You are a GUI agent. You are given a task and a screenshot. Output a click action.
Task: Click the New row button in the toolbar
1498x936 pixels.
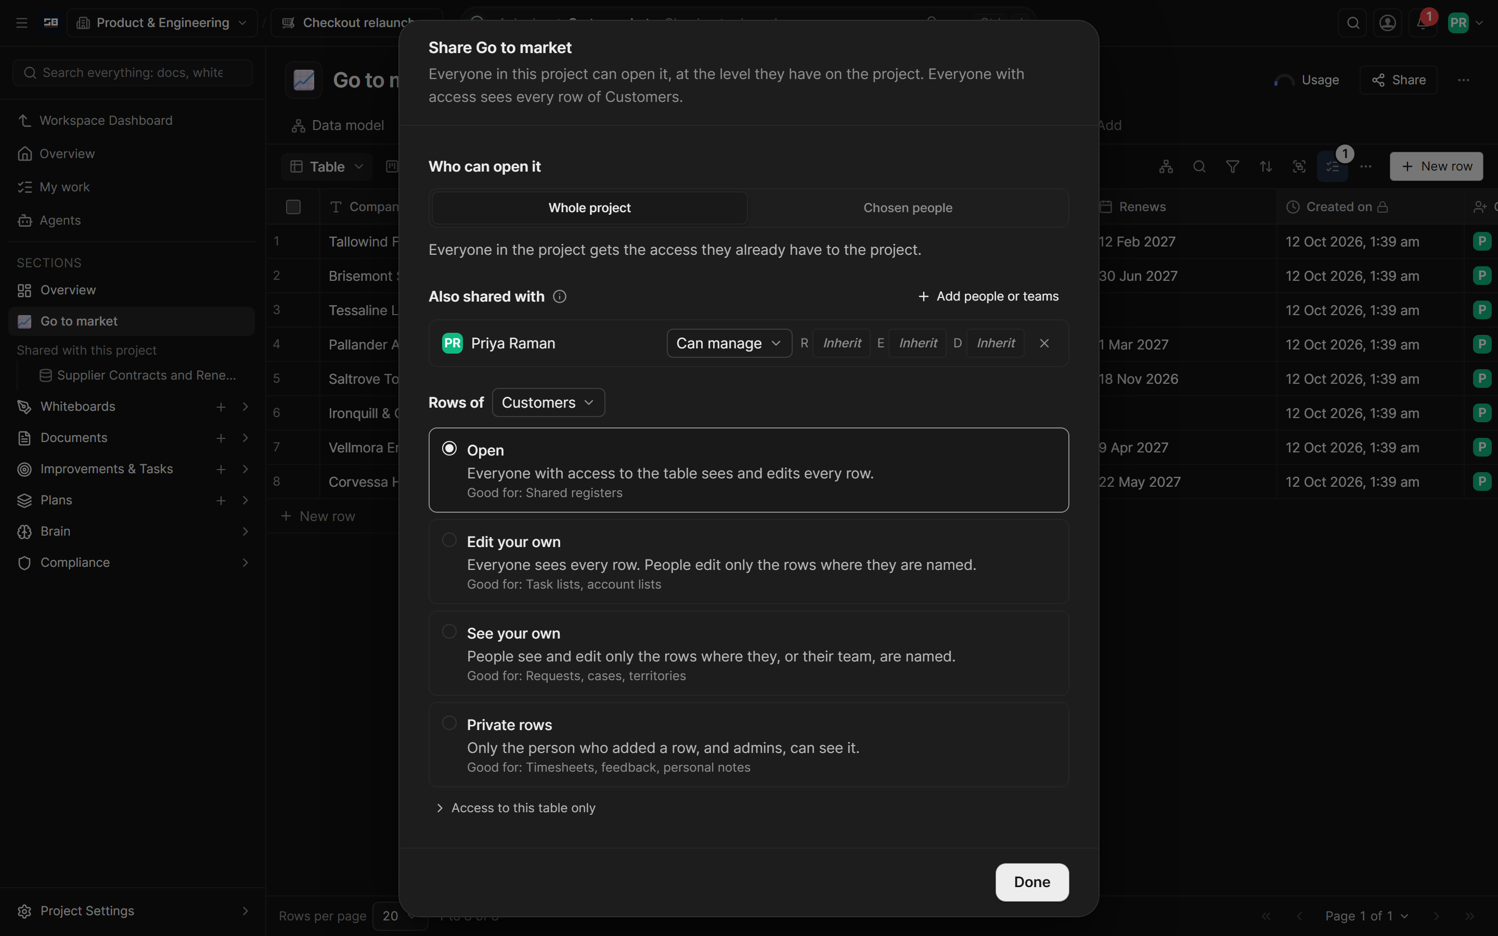[1436, 166]
